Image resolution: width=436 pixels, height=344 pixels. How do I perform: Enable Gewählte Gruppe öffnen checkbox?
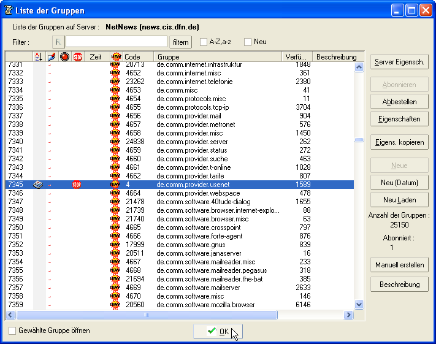(x=13, y=331)
